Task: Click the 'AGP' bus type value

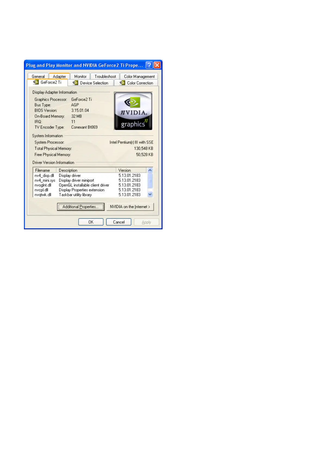Action: click(x=75, y=105)
